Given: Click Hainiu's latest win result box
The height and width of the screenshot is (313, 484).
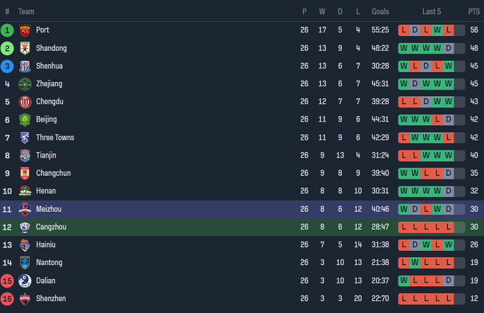Looking at the screenshot, I should click(x=448, y=245).
